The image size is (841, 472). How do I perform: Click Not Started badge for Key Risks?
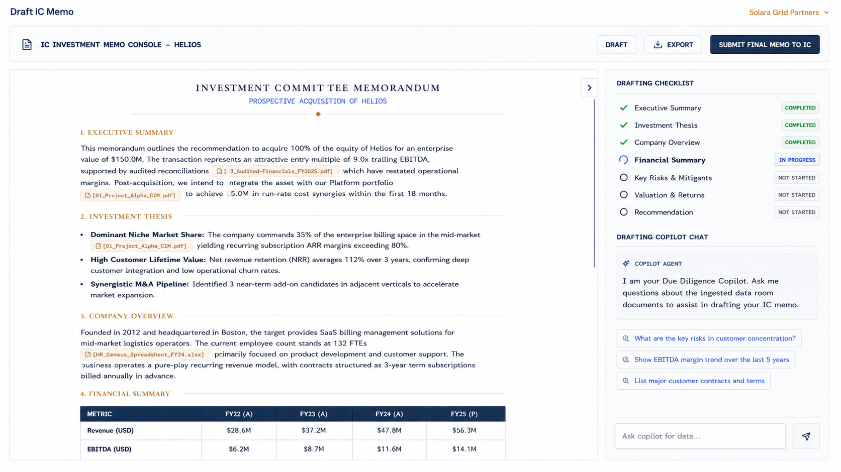click(797, 178)
